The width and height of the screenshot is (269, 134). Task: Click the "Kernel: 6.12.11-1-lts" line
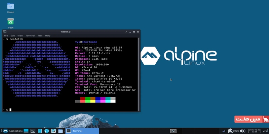(93, 53)
